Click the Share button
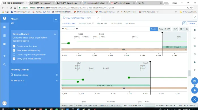This screenshot has height=110, width=198. coord(192,23)
